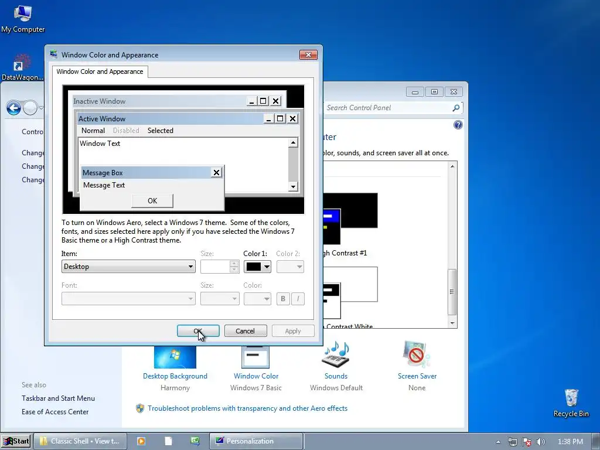Click Disabled menu item in preview

126,131
